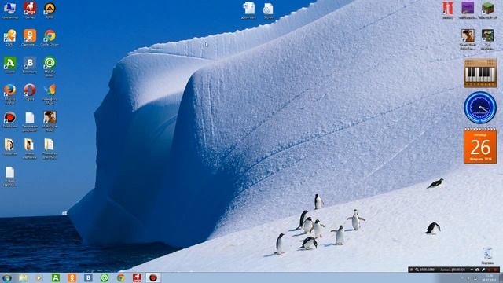Launch the Opera browser desktop shortcut
The width and height of the screenshot is (503, 283).
(30, 93)
